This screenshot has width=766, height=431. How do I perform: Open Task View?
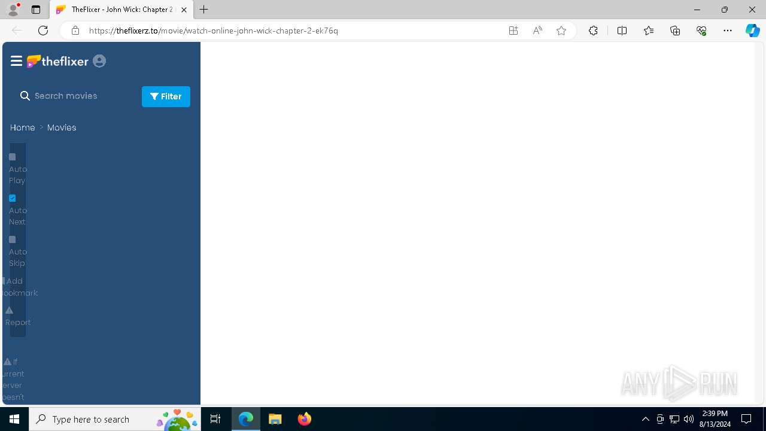[216, 419]
